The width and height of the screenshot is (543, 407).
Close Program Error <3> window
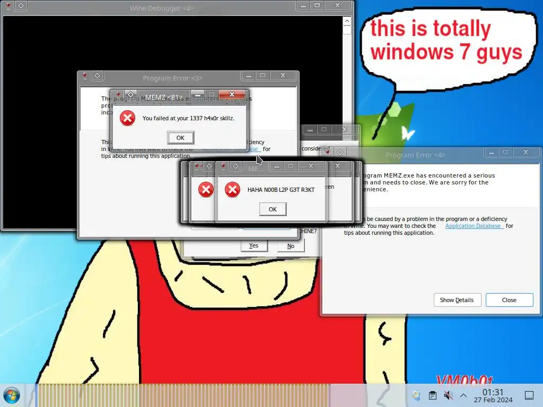tap(283, 75)
